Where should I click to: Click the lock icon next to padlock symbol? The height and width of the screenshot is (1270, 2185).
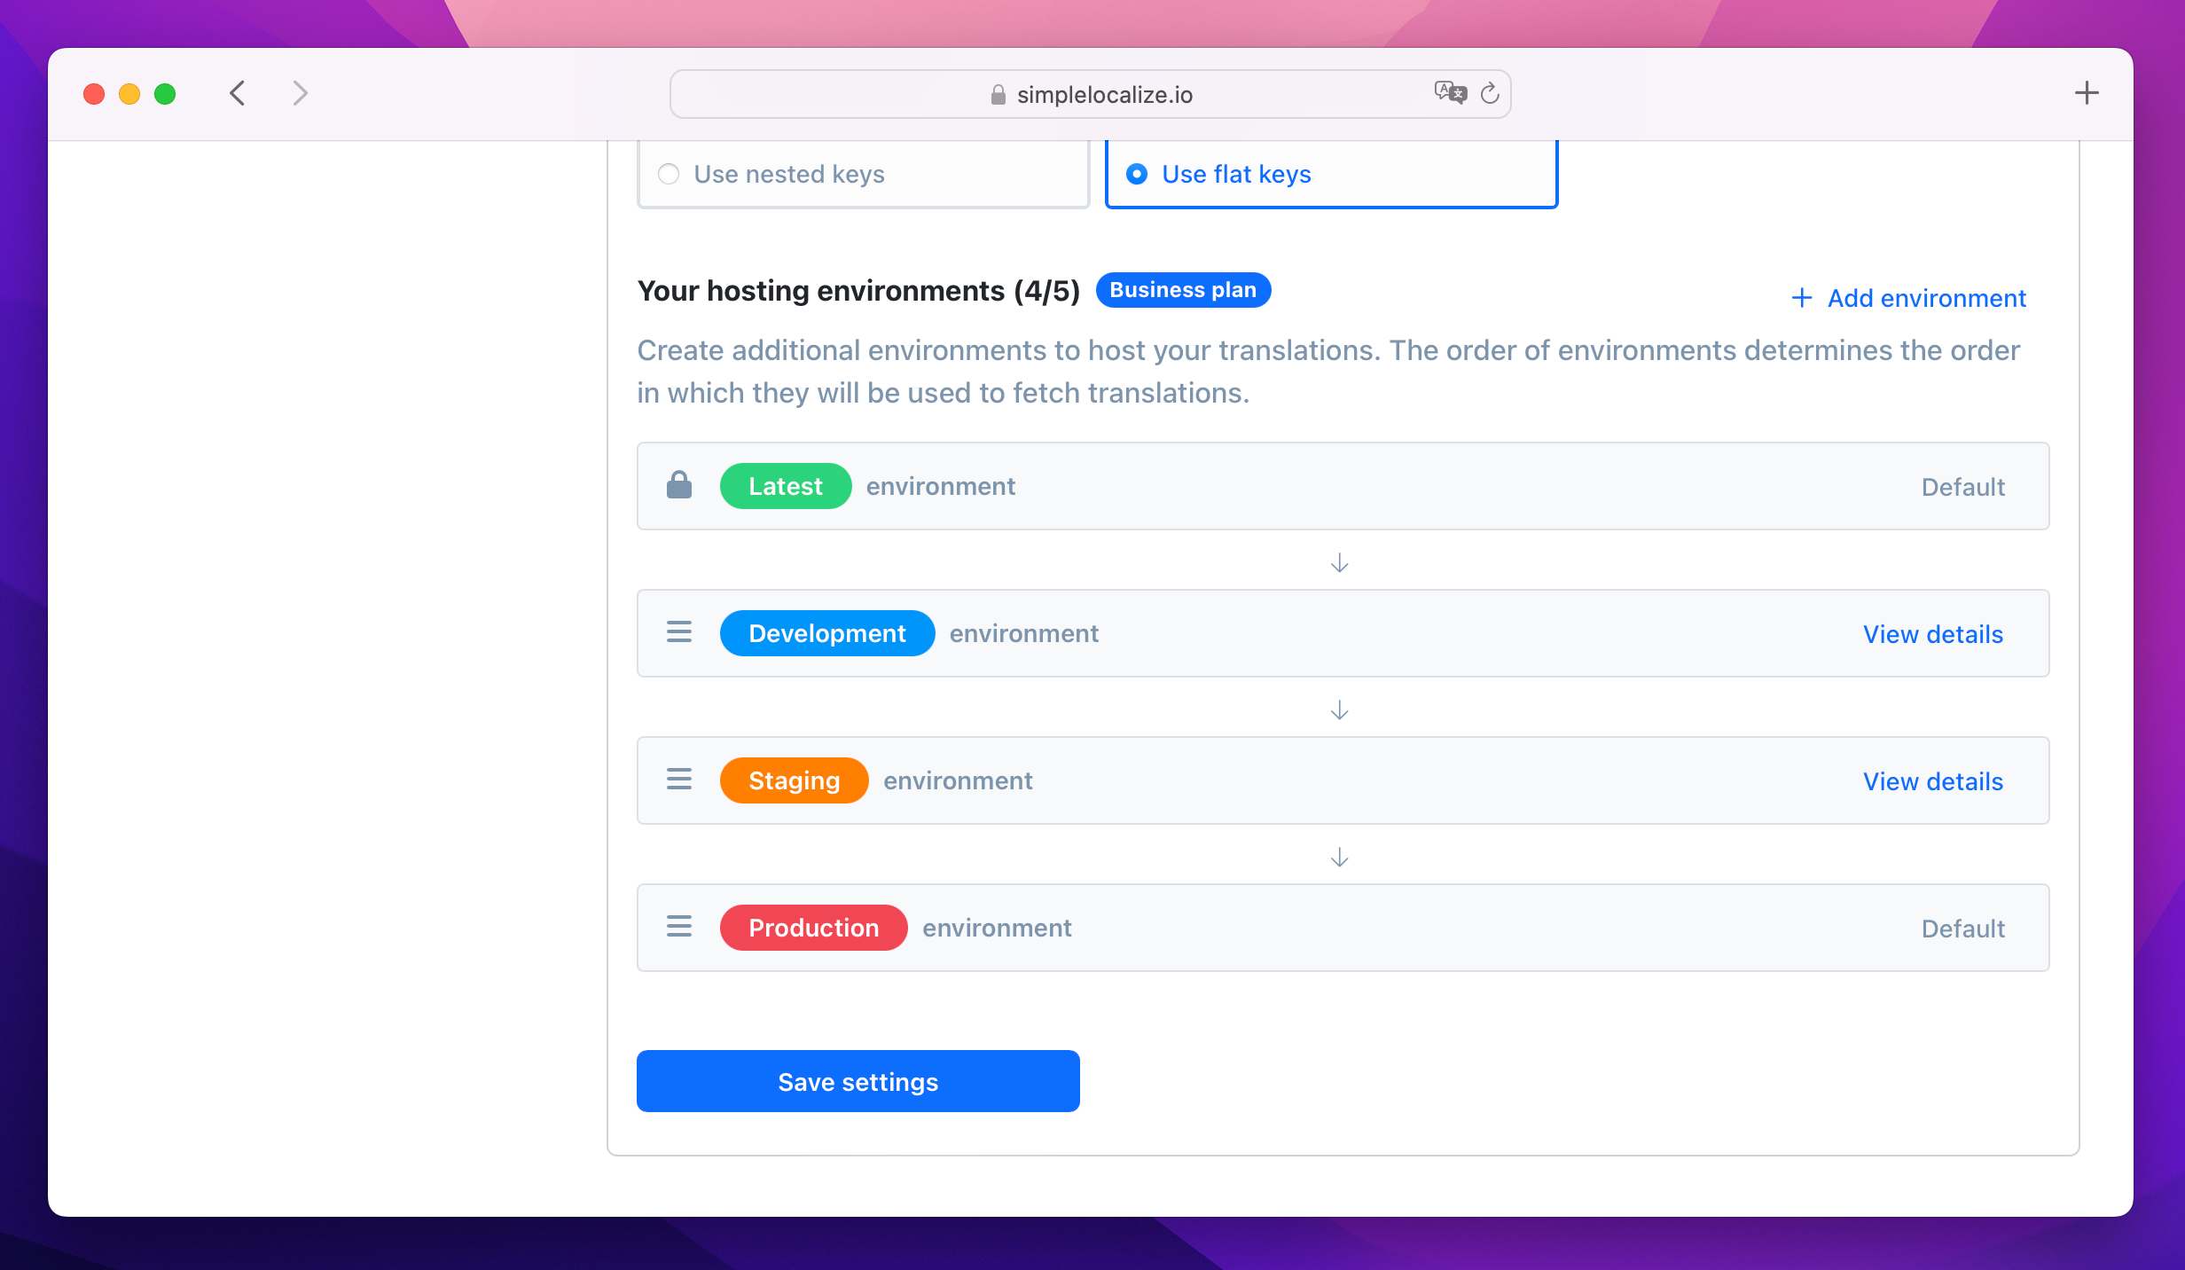678,485
